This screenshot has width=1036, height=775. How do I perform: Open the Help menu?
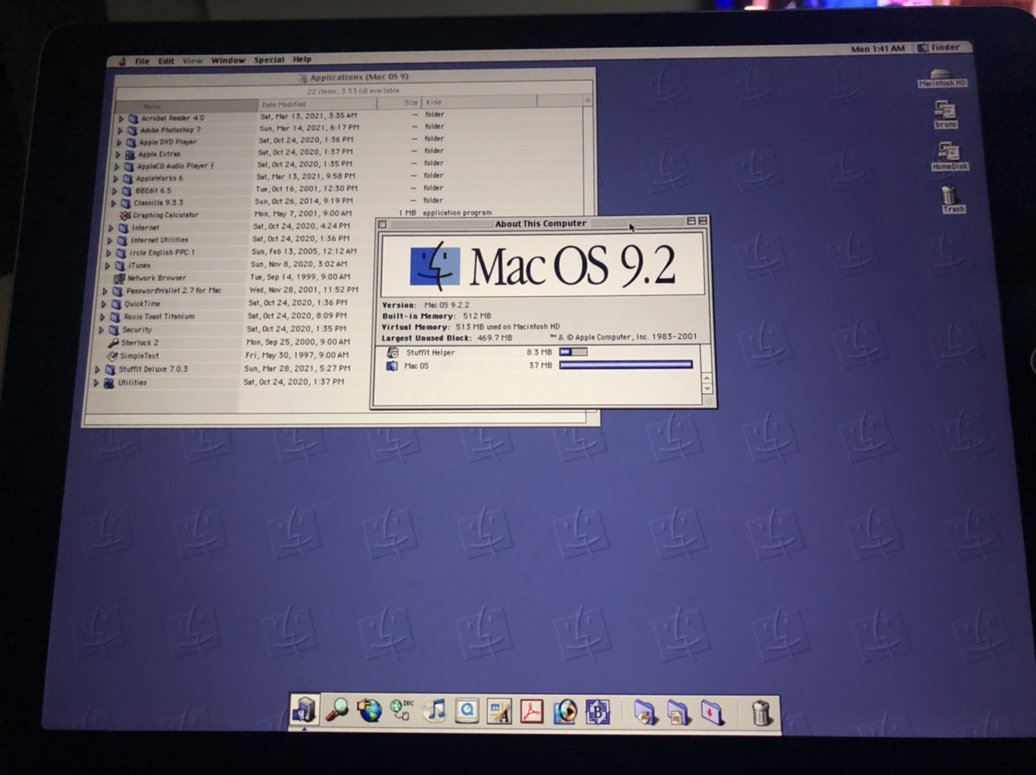(x=302, y=59)
